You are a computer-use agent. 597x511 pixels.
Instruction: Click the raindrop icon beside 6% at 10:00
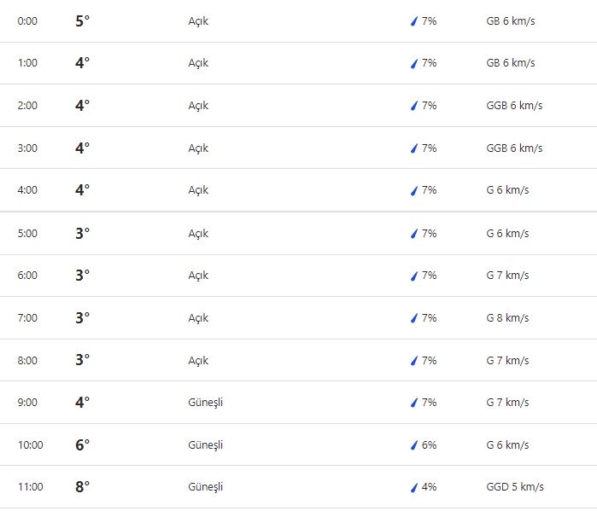pos(414,445)
